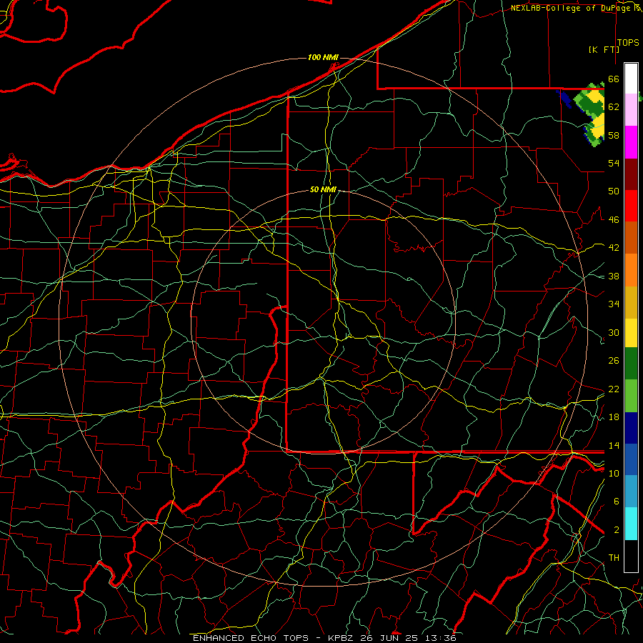
Task: Click the 66 value on the scale
Action: [614, 79]
